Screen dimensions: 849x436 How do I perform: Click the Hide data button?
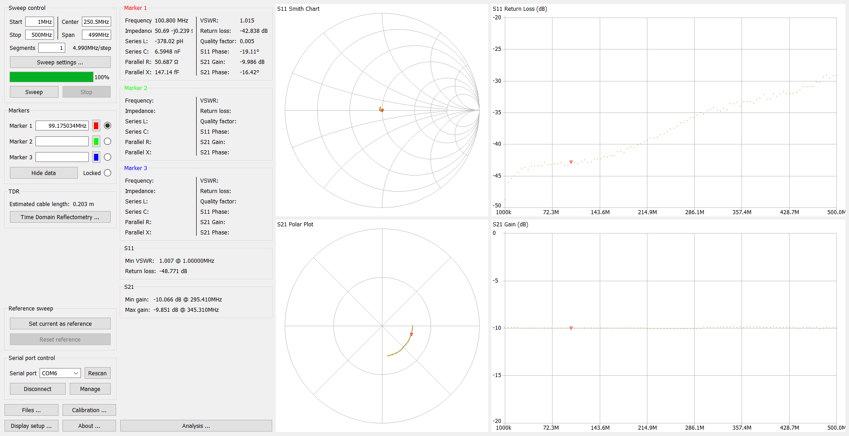coord(44,173)
